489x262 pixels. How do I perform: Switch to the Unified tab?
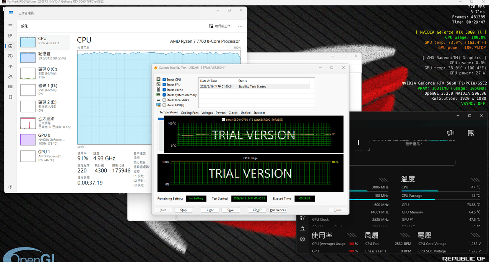(245, 113)
